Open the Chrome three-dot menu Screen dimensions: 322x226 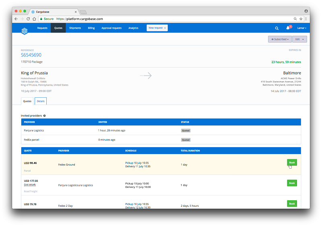tap(306, 19)
